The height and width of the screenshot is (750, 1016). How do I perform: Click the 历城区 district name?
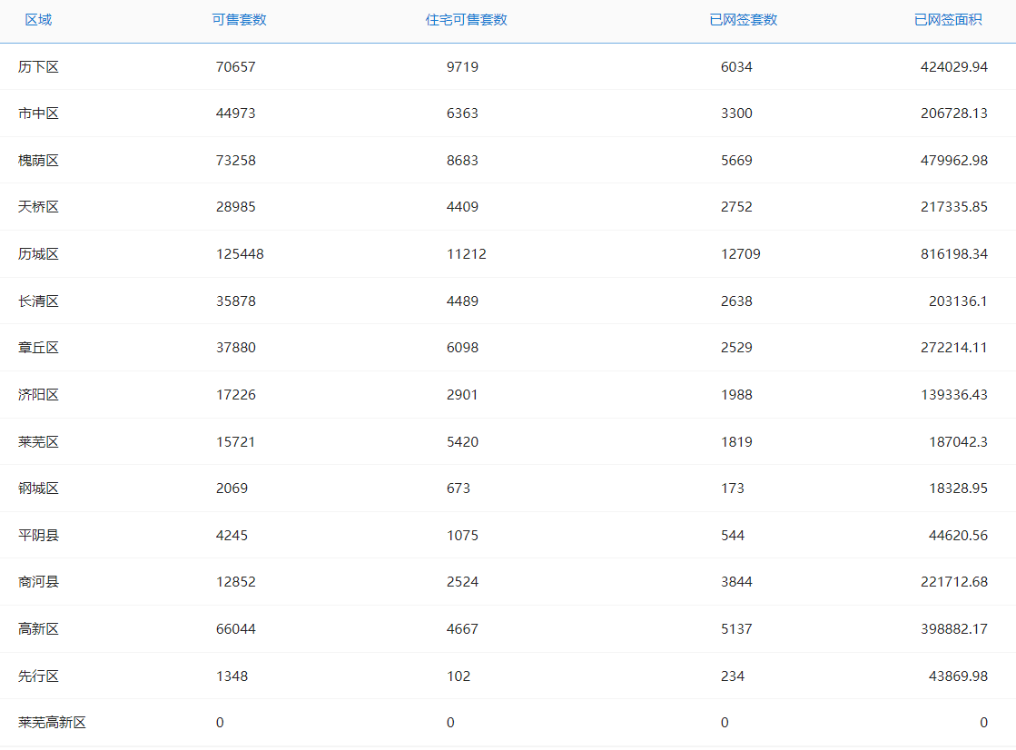point(38,254)
